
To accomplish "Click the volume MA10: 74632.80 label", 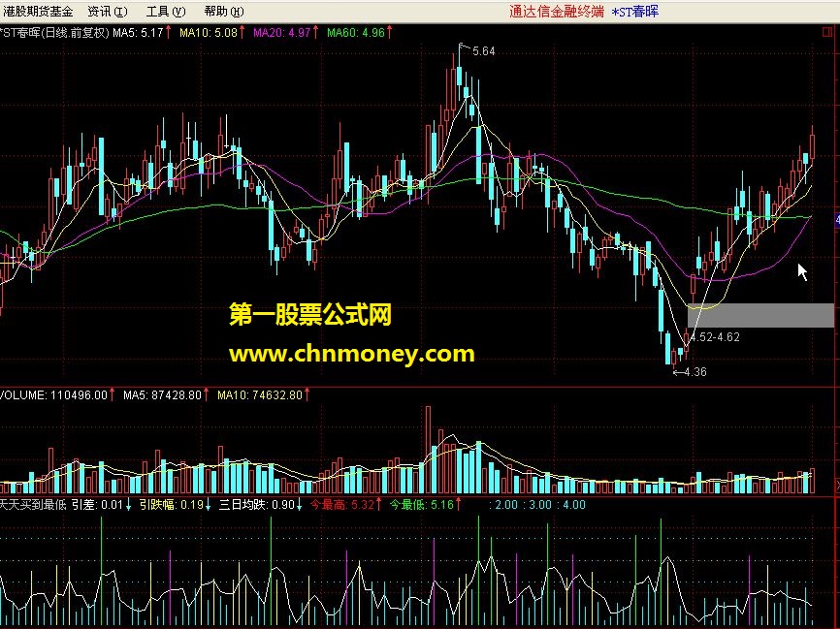I will click(x=264, y=395).
